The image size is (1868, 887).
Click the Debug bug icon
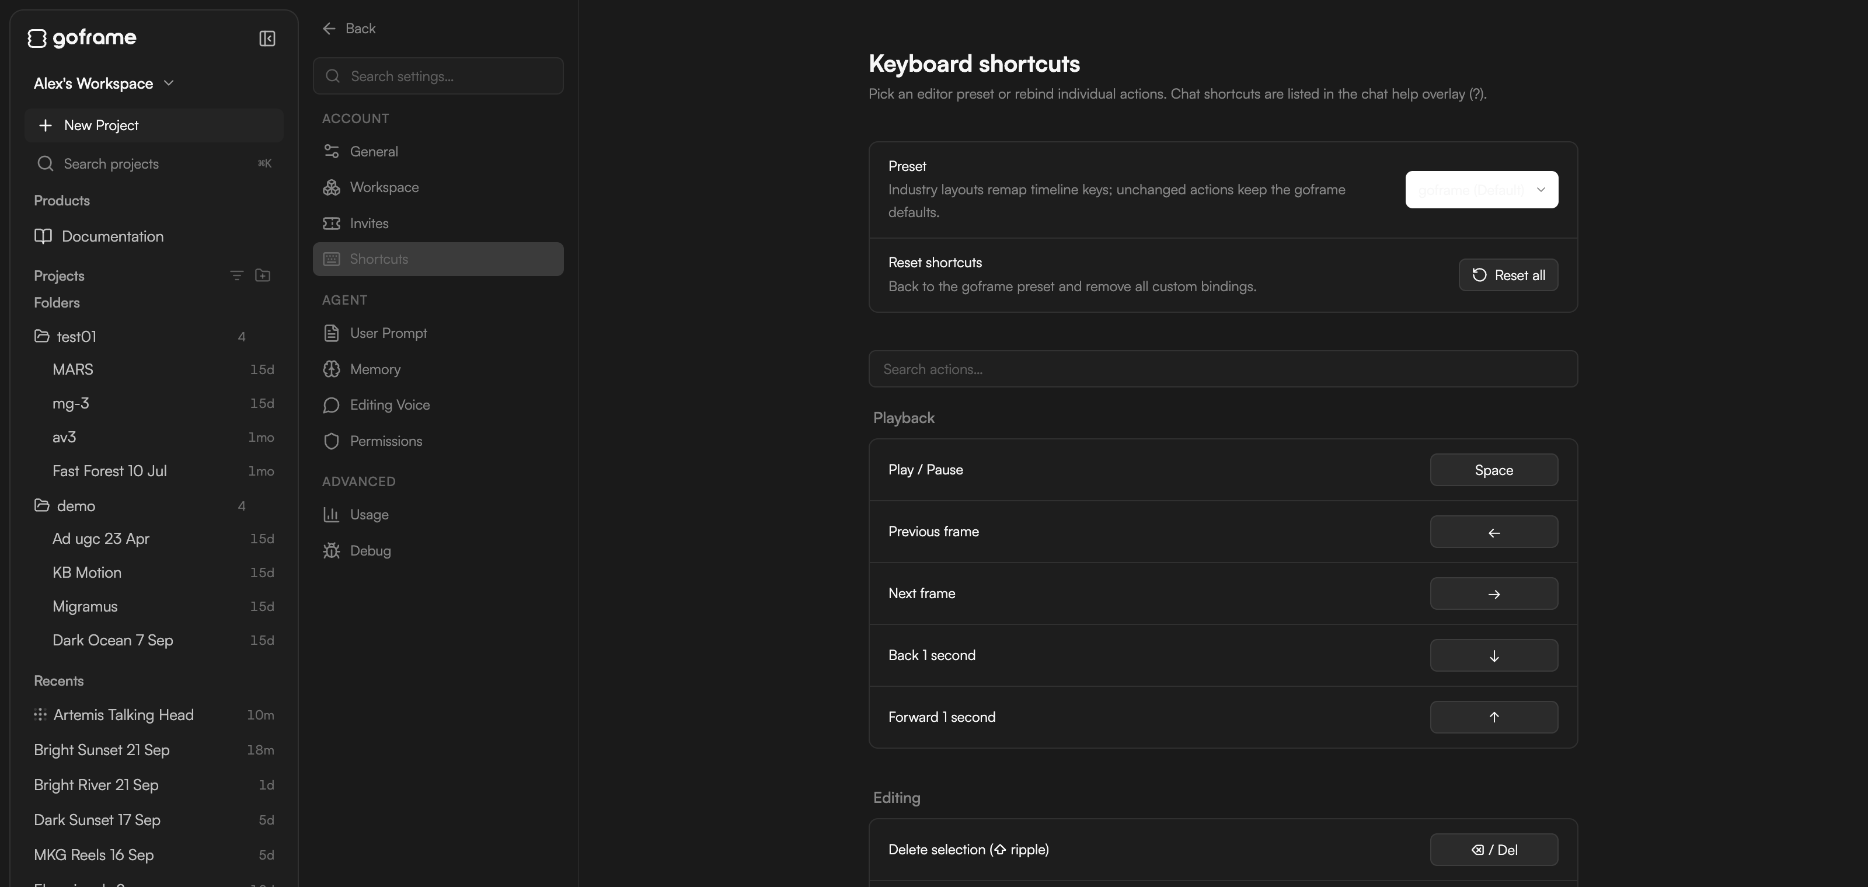pyautogui.click(x=332, y=551)
